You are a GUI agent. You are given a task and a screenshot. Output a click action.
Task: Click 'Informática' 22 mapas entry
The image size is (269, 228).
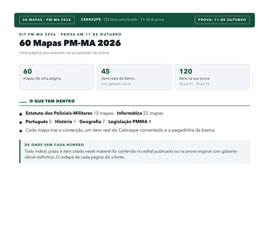[x=140, y=113]
